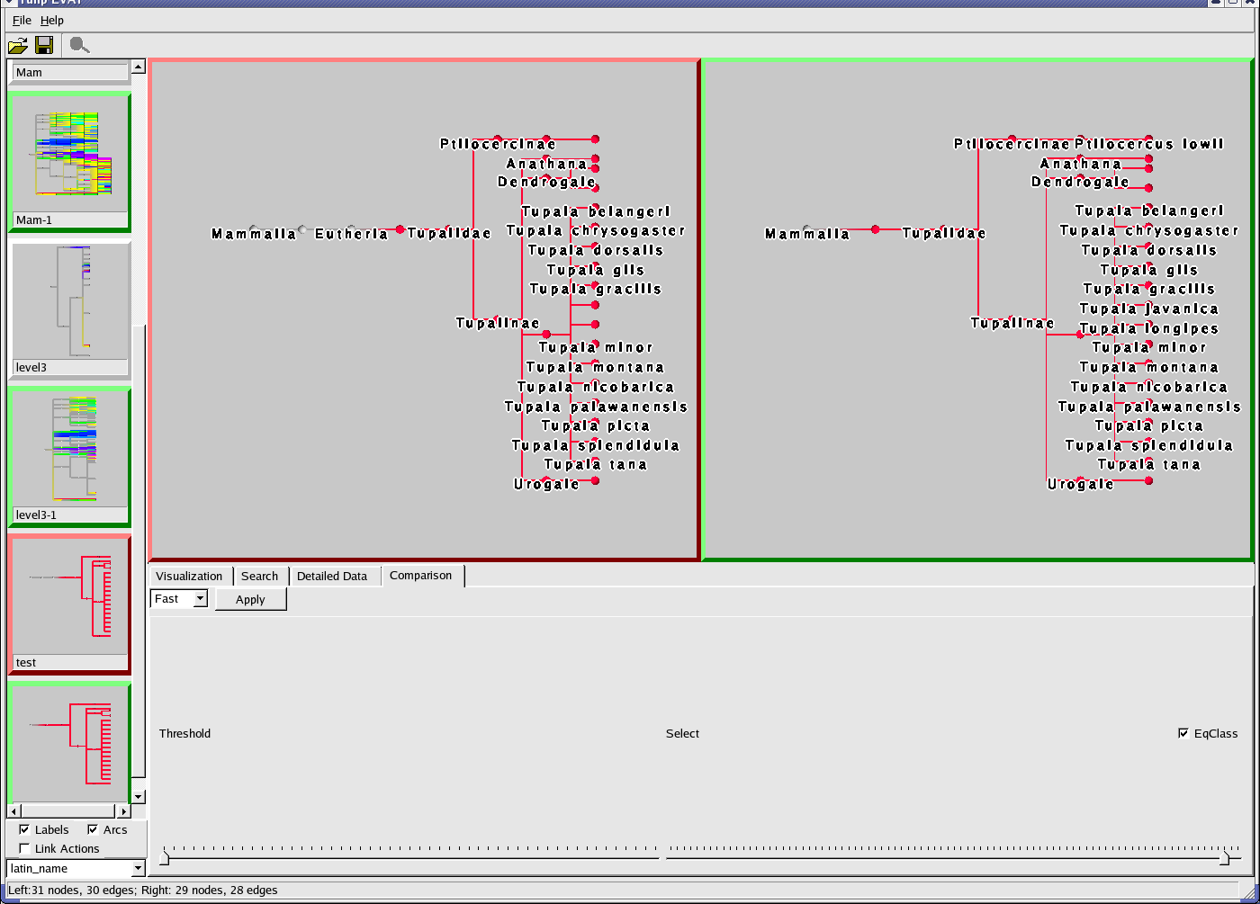Click the Apply button
The width and height of the screenshot is (1260, 904).
point(250,599)
